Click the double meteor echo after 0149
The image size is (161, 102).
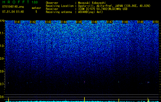click(148, 82)
